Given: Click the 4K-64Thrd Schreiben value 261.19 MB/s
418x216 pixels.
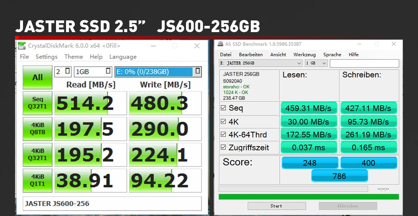Looking at the screenshot, I should click(x=369, y=135).
